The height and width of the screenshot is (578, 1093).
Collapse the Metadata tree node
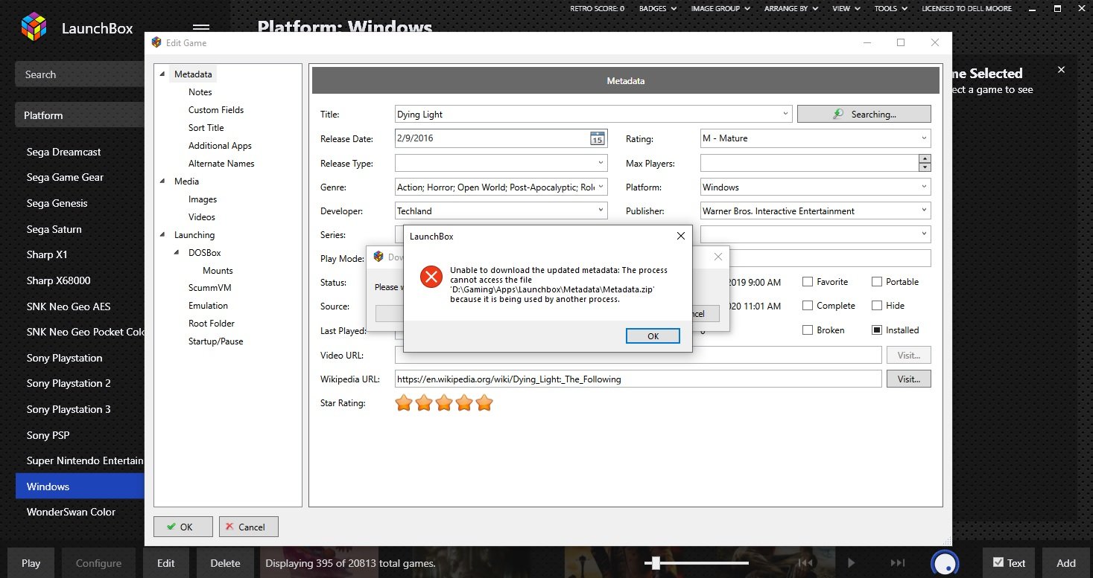point(163,74)
